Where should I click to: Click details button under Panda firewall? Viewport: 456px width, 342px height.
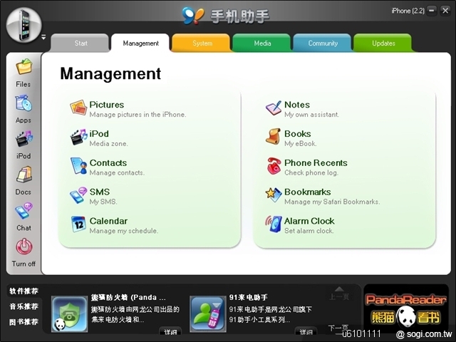170,331
